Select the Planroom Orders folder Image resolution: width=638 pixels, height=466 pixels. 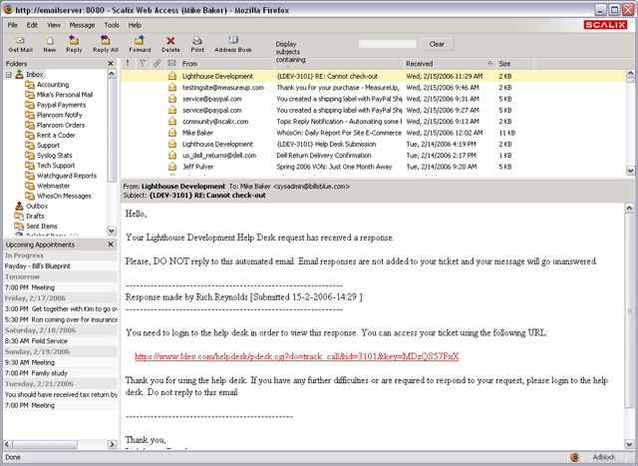pos(61,125)
